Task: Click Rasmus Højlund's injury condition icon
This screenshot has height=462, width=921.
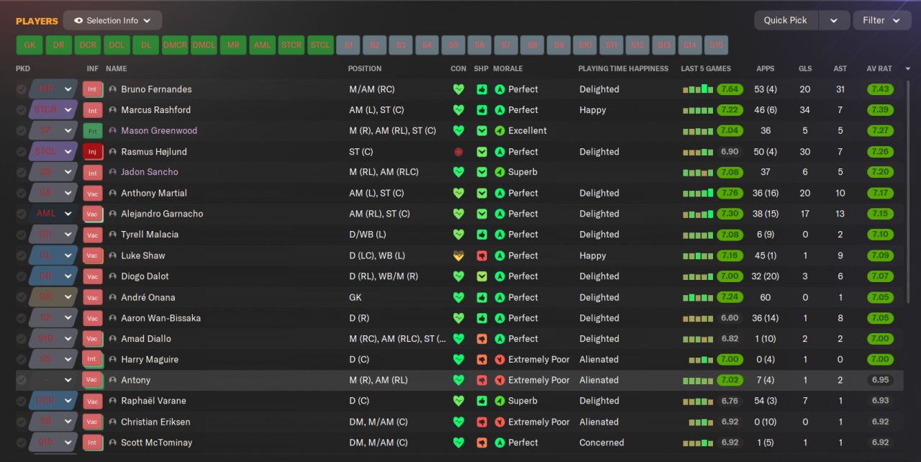Action: pyautogui.click(x=458, y=152)
